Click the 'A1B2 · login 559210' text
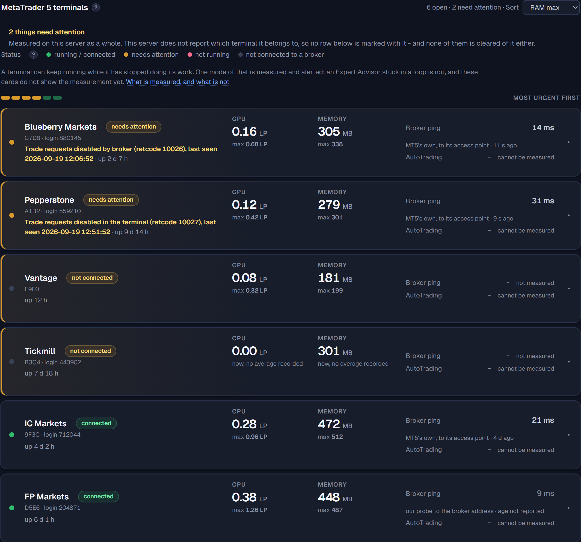The width and height of the screenshot is (581, 542). (53, 211)
